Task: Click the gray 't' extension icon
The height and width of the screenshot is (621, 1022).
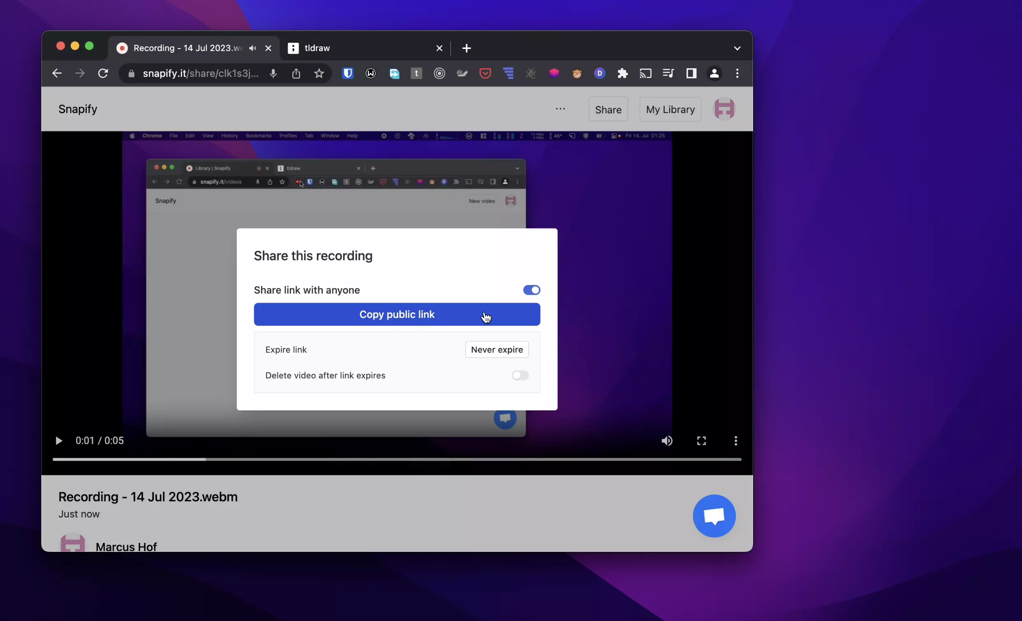Action: pos(416,74)
